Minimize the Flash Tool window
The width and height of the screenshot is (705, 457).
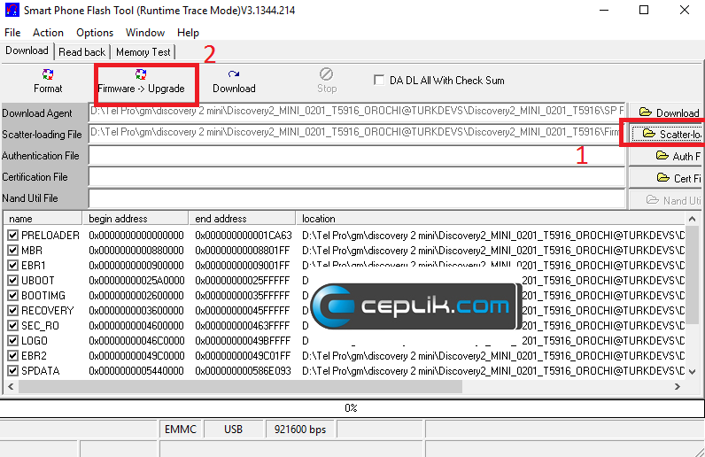tap(604, 10)
